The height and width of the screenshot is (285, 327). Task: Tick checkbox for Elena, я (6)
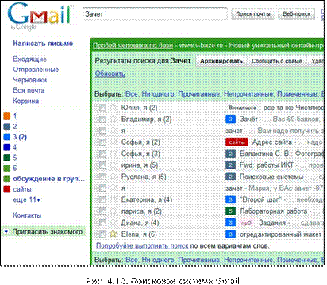(x=102, y=234)
